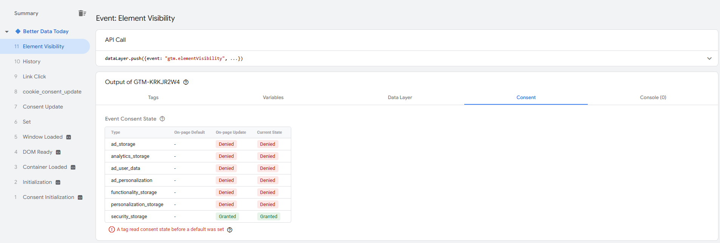Screen dimensions: 720x243
Task: Click the Container Loaded code badge icon
Action: [73, 167]
